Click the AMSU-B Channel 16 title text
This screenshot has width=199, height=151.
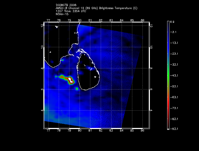click(x=96, y=8)
